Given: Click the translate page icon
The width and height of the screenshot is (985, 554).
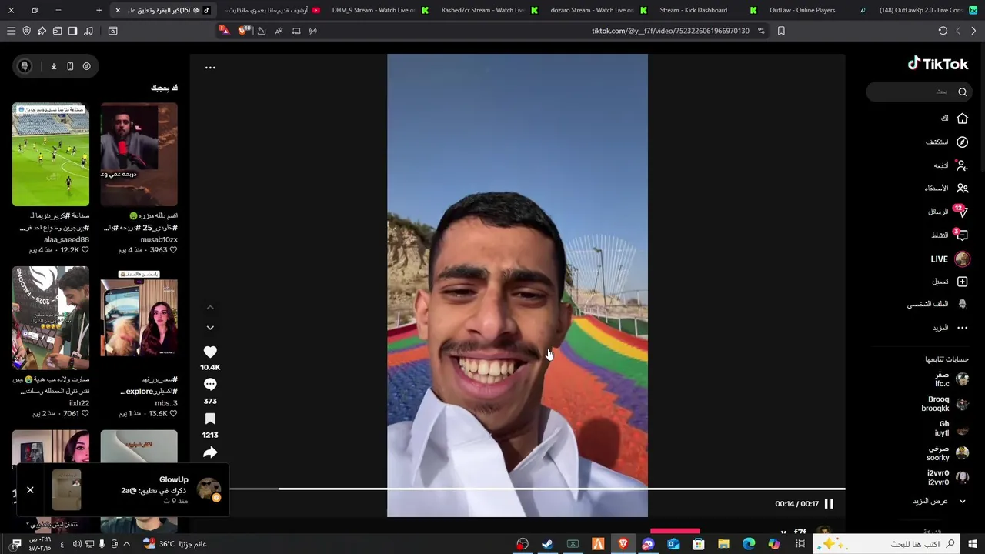Looking at the screenshot, I should click(x=279, y=31).
